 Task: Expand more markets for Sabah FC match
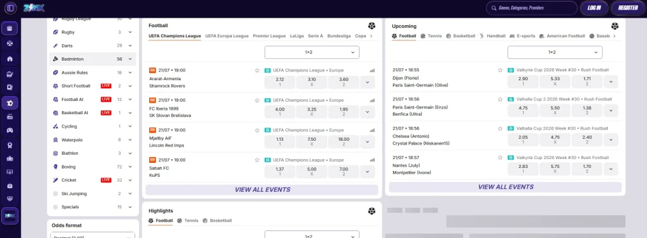367,172
